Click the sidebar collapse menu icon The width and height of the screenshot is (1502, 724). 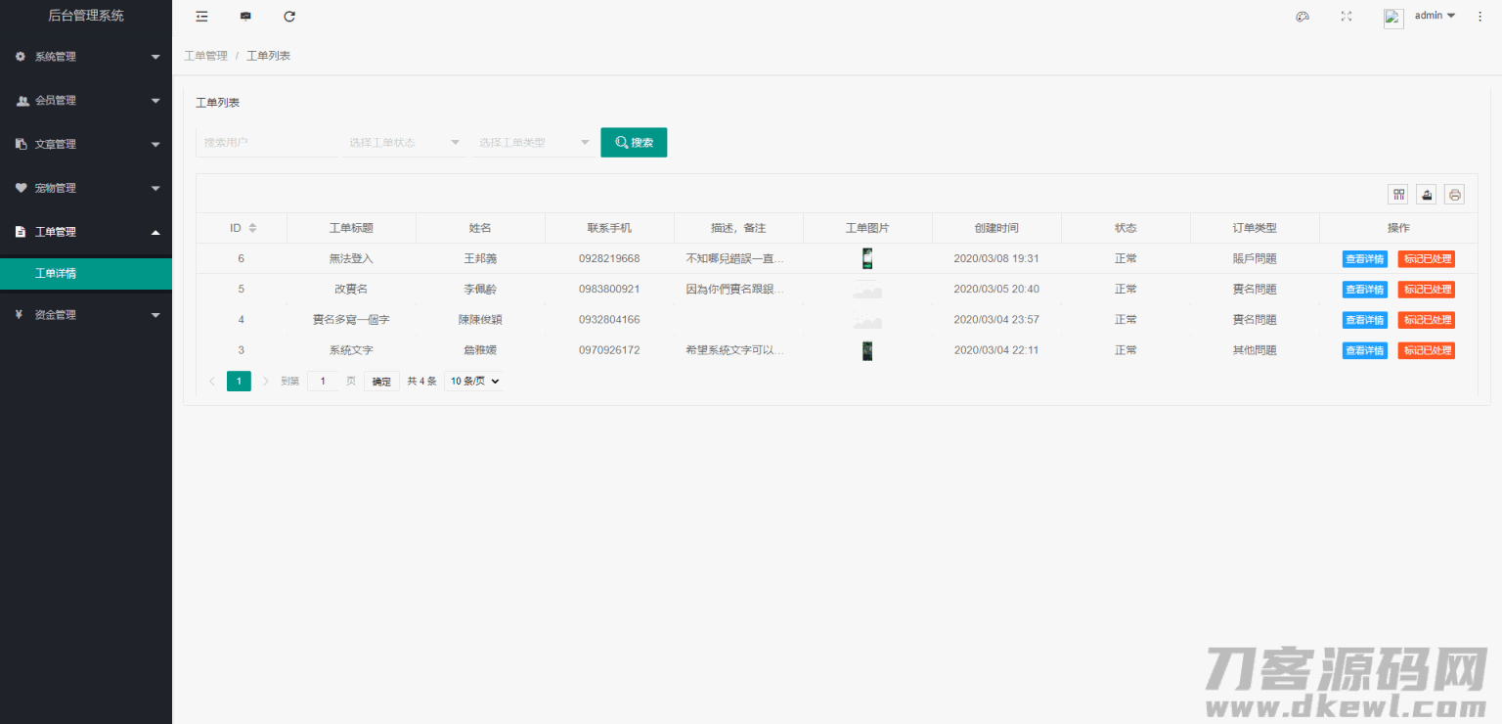click(x=201, y=17)
